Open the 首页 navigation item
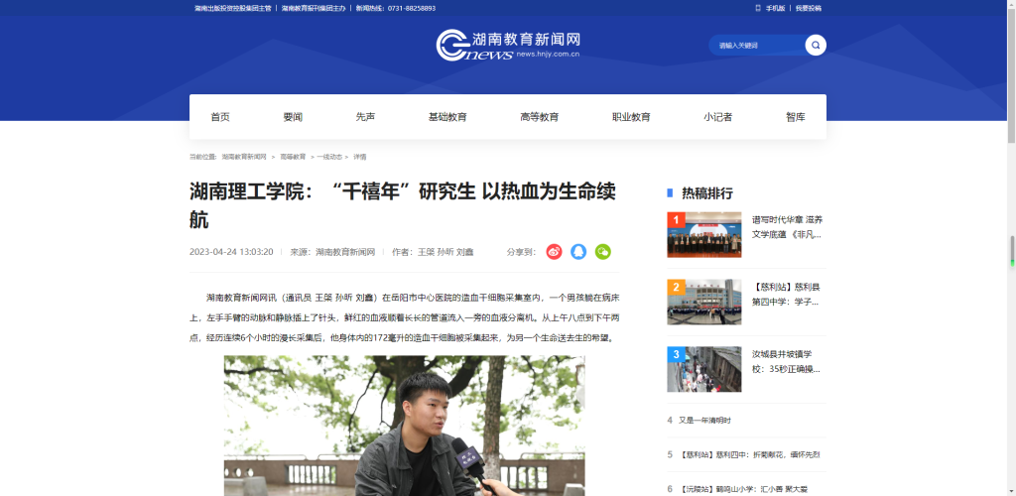The image size is (1016, 496). (220, 117)
